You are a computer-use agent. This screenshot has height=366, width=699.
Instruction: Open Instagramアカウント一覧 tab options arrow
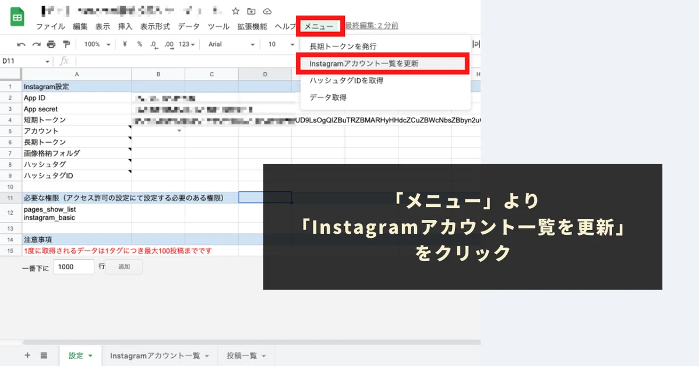[x=206, y=356]
